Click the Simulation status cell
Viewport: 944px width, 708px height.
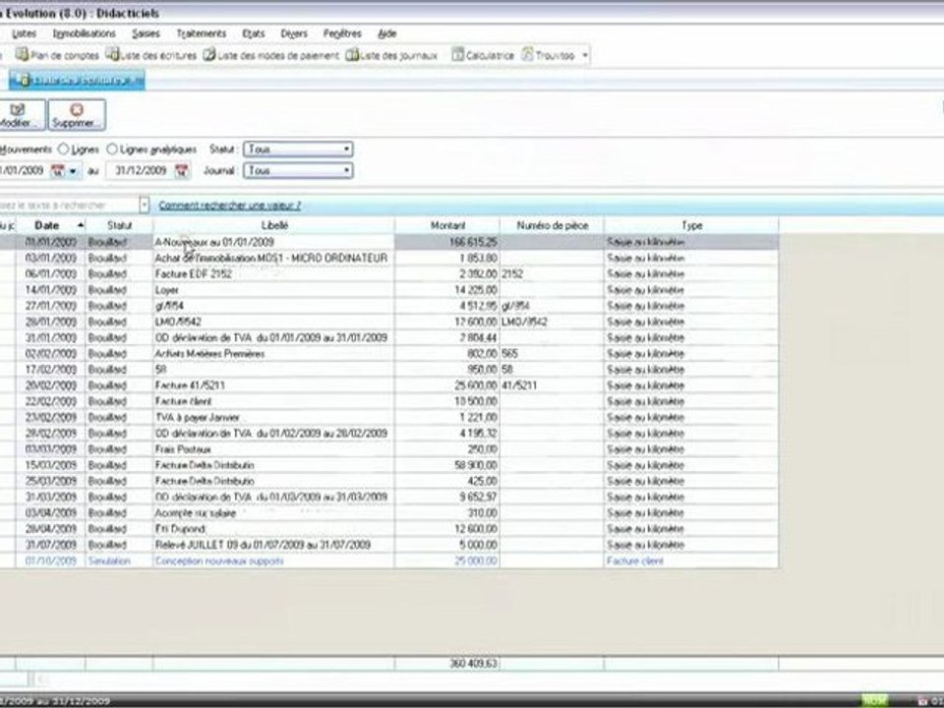[x=119, y=560]
